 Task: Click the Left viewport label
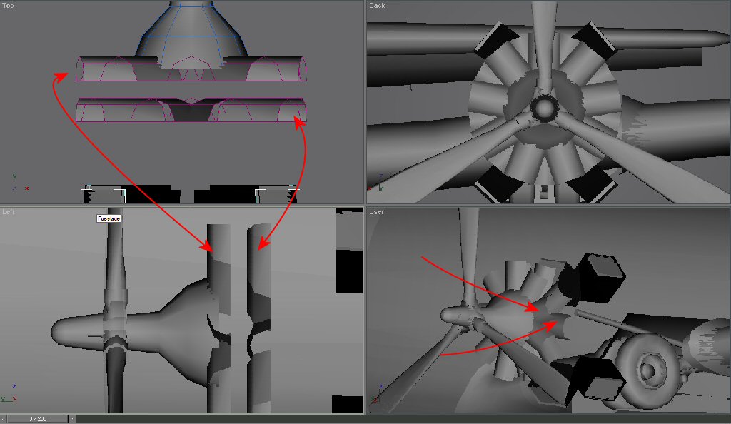[x=9, y=212]
